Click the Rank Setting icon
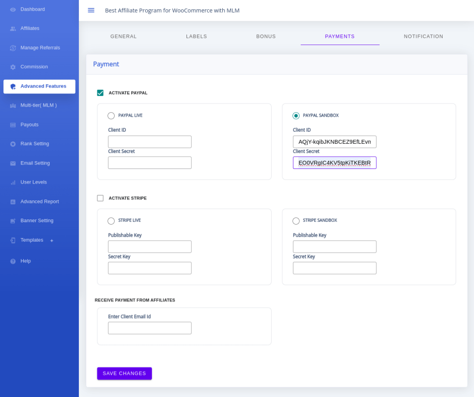Viewport: 474px width, 397px height. pos(13,144)
